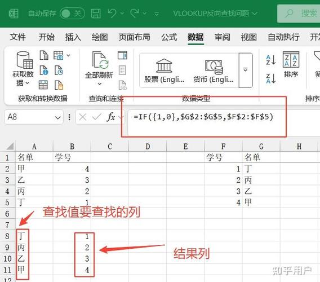This screenshot has height=282, width=320.
Task: Open the 文件 tab
Action: pos(18,37)
